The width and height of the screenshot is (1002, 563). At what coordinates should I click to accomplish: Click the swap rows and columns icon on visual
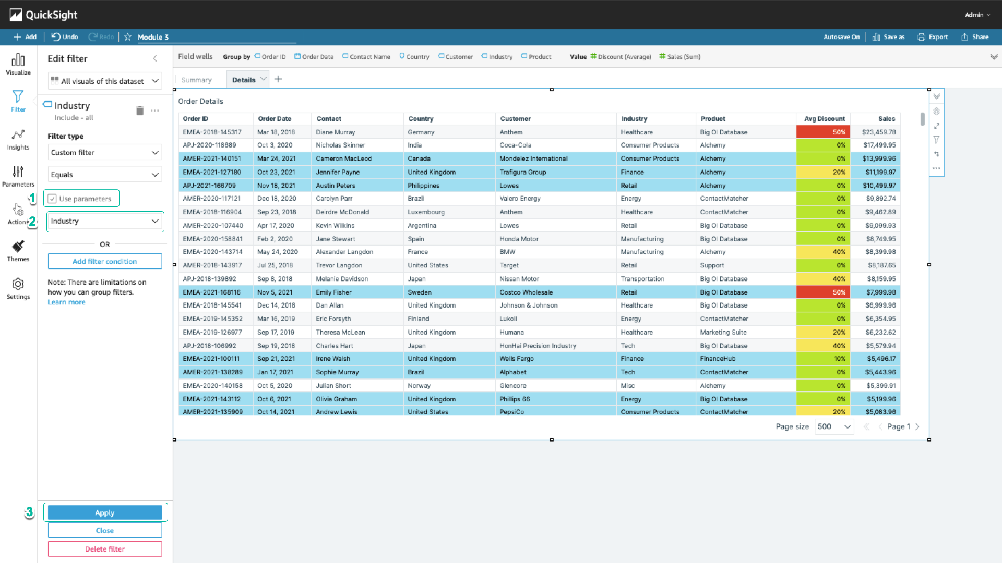[936, 154]
